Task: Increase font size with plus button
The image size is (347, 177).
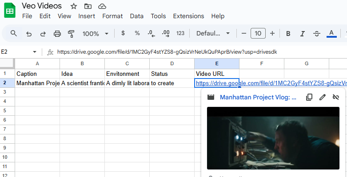Action: pyautogui.click(x=272, y=33)
